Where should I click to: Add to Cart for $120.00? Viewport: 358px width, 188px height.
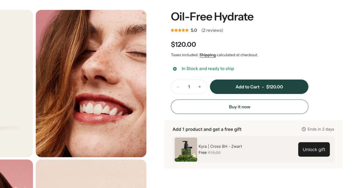click(259, 87)
